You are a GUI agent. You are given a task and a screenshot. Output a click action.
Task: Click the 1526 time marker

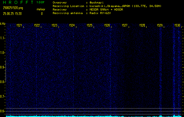(x=107, y=25)
